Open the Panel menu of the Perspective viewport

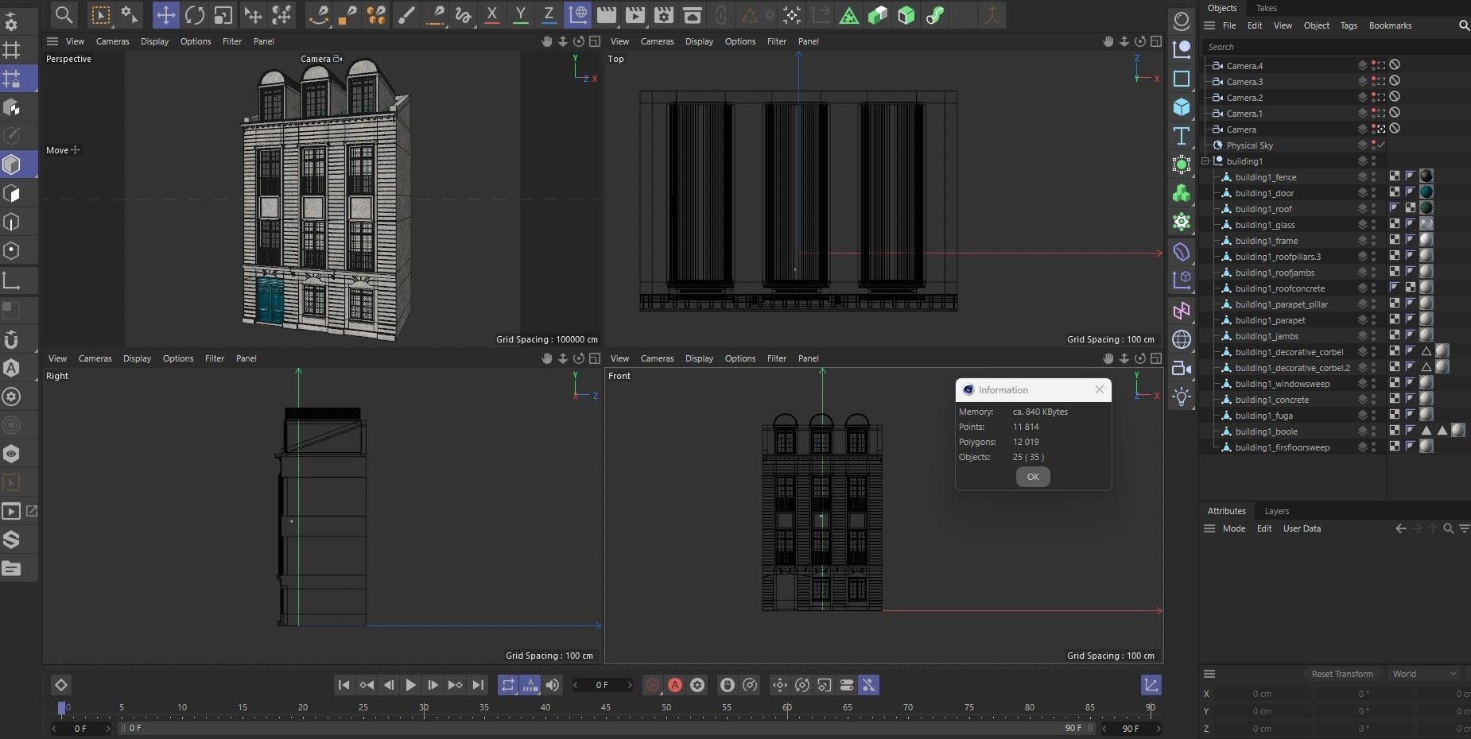coord(264,41)
